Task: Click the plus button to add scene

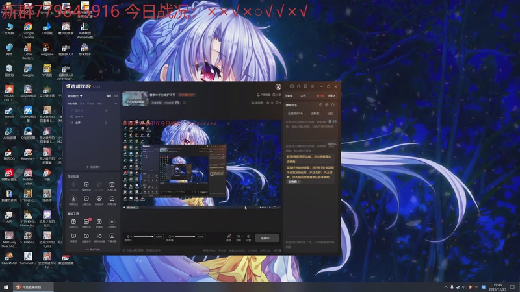Action: click(x=116, y=104)
